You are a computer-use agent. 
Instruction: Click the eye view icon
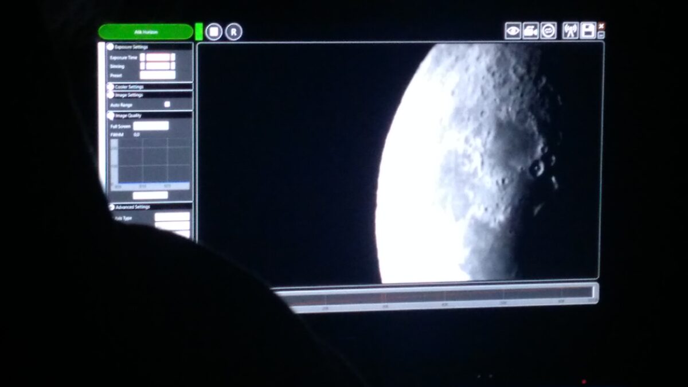point(513,30)
